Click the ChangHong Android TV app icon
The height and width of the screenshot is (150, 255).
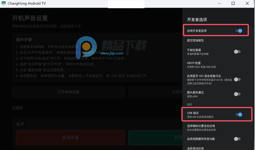(x=4, y=3)
